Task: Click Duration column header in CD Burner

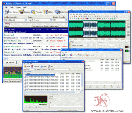Action: 102,60
